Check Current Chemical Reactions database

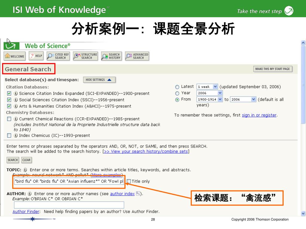9,119
